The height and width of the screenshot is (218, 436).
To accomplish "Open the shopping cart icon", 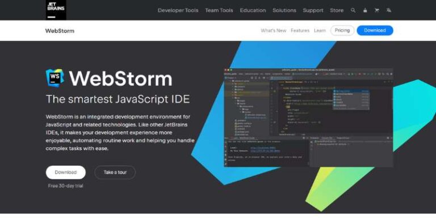I will point(377,10).
